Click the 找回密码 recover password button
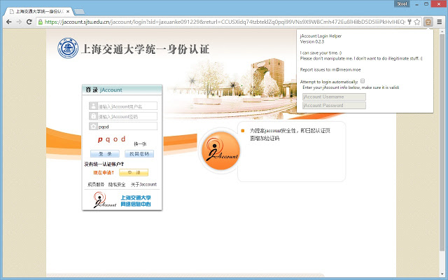 [139, 154]
